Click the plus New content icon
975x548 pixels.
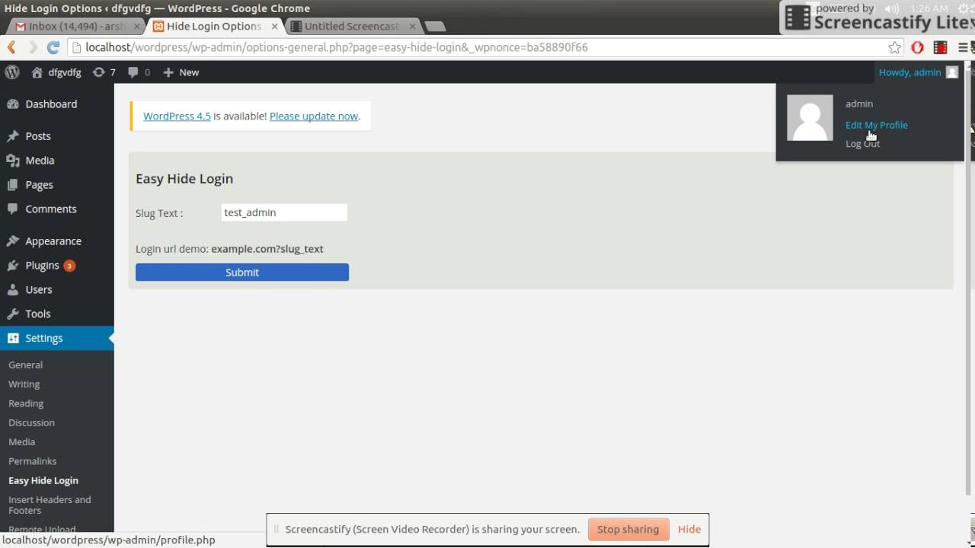pos(168,72)
